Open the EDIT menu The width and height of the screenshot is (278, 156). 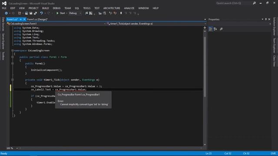(13, 8)
